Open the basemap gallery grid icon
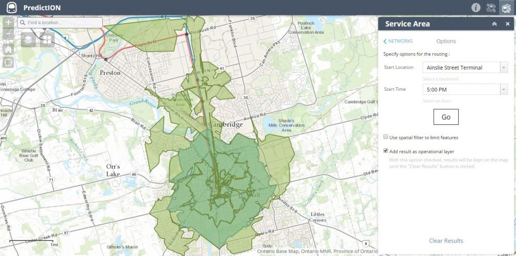 47,40
